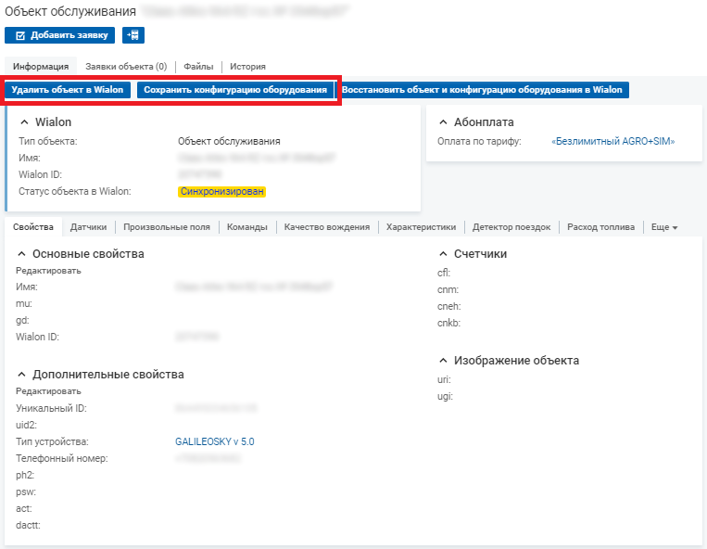Viewport: 707px width, 549px height.
Task: Open the Команды tab
Action: pyautogui.click(x=247, y=227)
